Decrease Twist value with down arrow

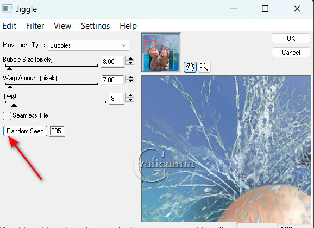130,100
